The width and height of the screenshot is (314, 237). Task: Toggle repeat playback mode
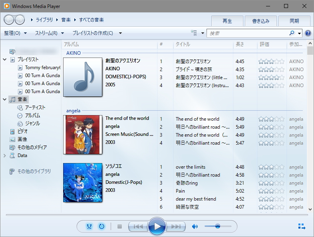(102, 226)
